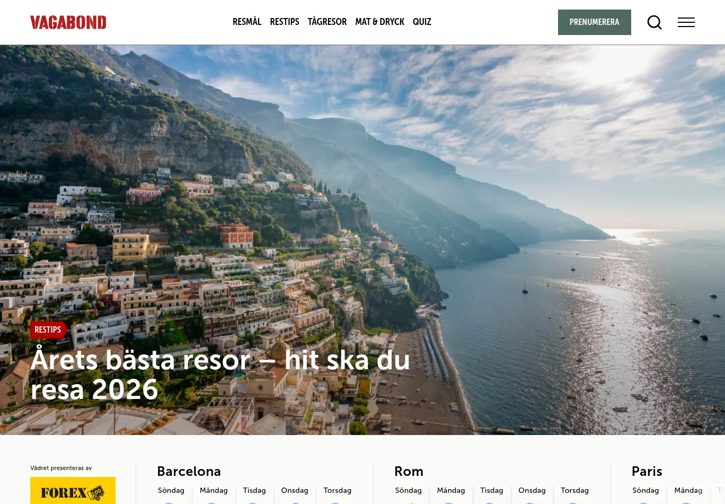The width and height of the screenshot is (725, 504).
Task: Select the Rom weather heading
Action: (409, 471)
